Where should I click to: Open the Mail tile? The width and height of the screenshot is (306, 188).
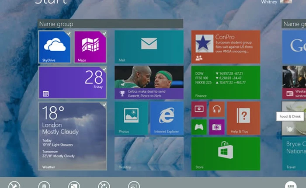[x=149, y=47]
